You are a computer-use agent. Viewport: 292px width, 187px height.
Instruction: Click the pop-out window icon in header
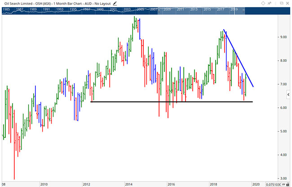click(281, 3)
